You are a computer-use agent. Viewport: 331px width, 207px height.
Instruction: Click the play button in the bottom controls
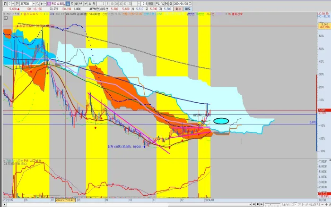coord(250,204)
